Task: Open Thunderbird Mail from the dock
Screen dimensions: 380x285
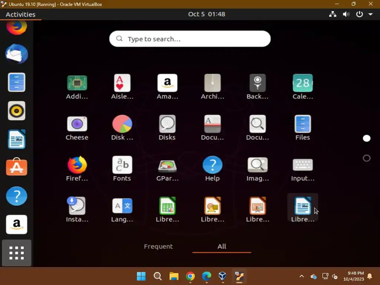Action: [x=16, y=54]
